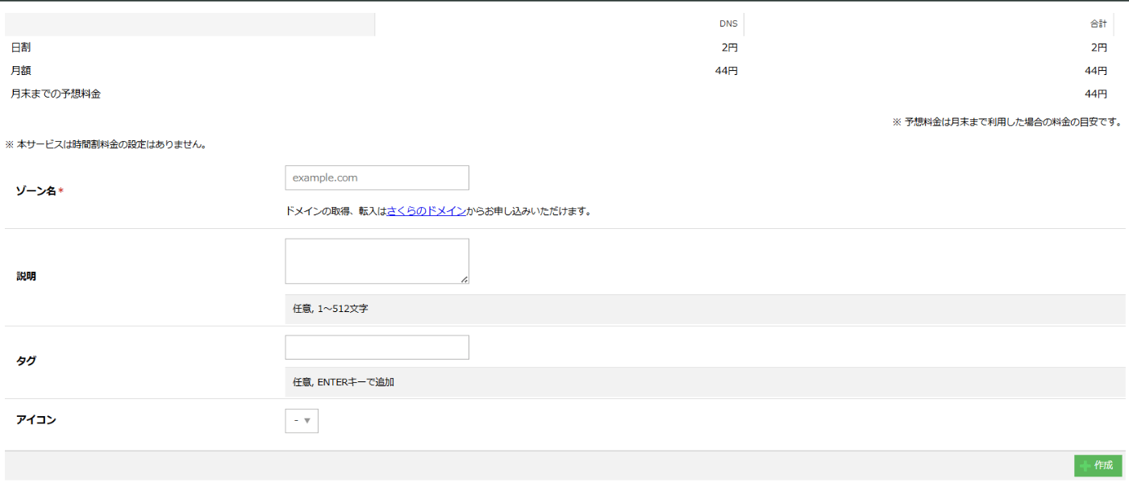This screenshot has width=1129, height=487.
Task: Click the 任意, 1〜512文字 hint text
Action: (331, 309)
